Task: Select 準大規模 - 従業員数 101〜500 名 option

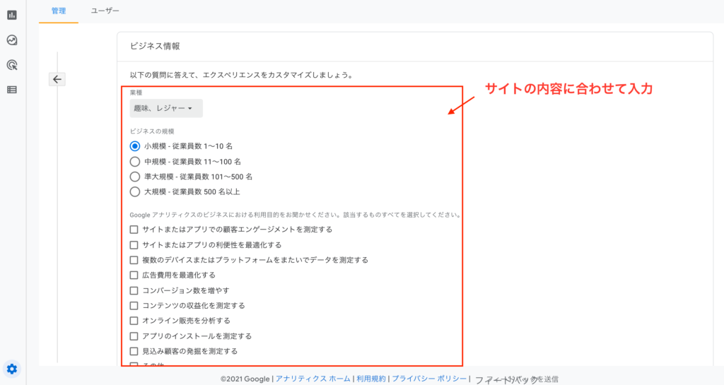Action: tap(135, 177)
